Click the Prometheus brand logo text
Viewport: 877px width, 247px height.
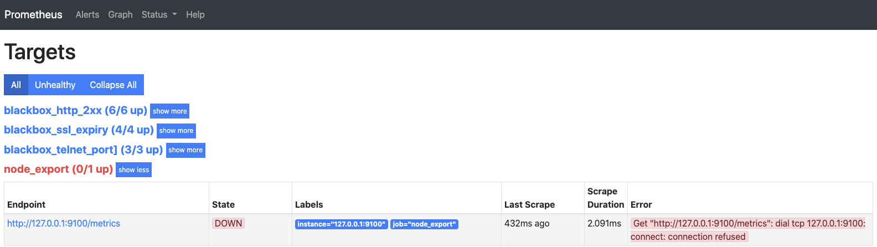coord(33,14)
